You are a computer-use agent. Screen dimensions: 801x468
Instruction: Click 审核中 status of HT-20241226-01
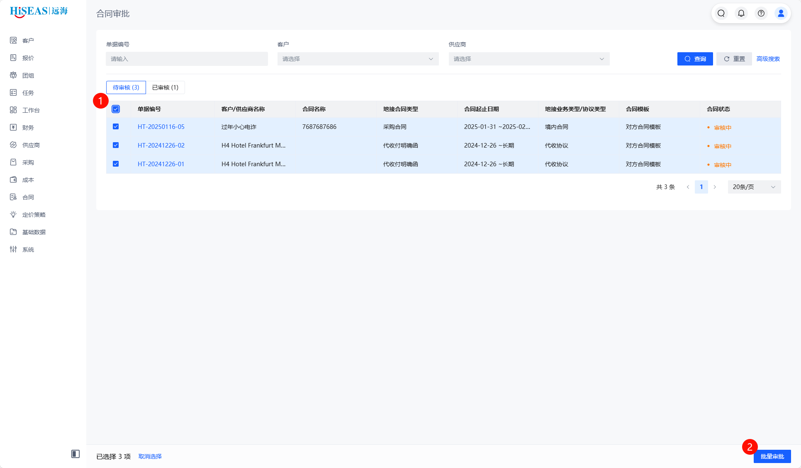pyautogui.click(x=723, y=165)
